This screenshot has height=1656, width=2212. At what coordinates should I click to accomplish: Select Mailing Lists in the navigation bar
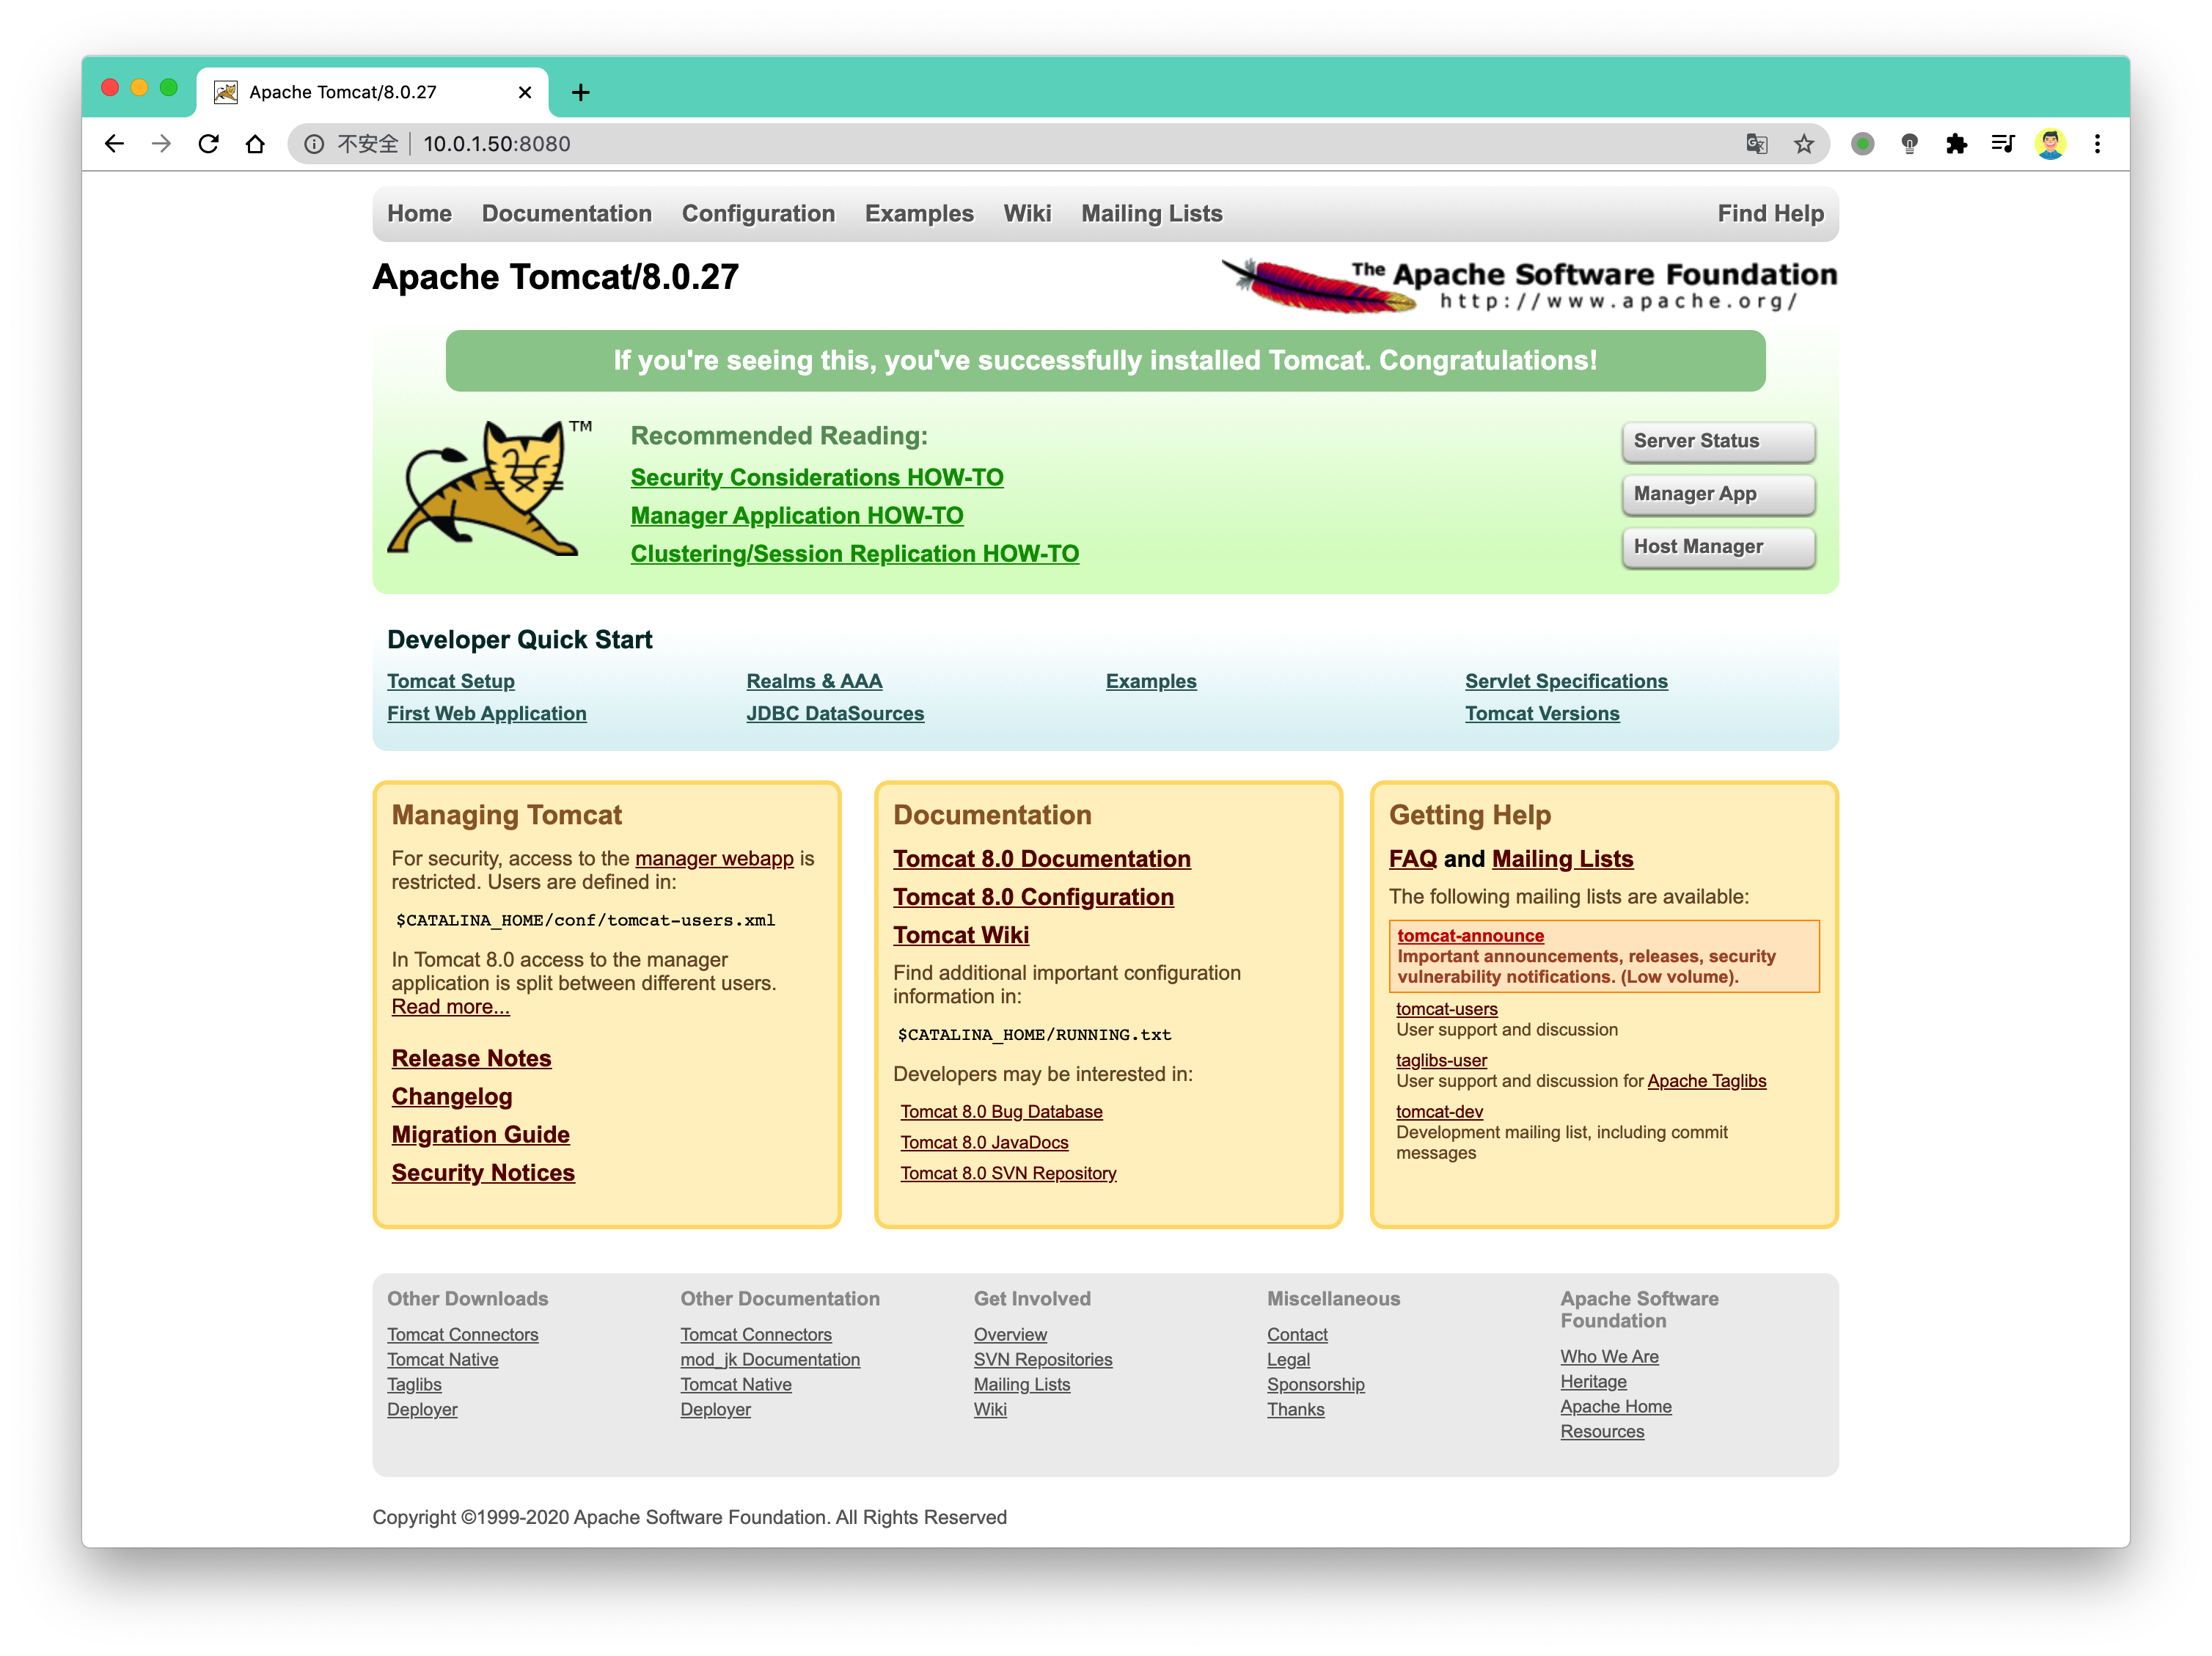click(x=1152, y=214)
